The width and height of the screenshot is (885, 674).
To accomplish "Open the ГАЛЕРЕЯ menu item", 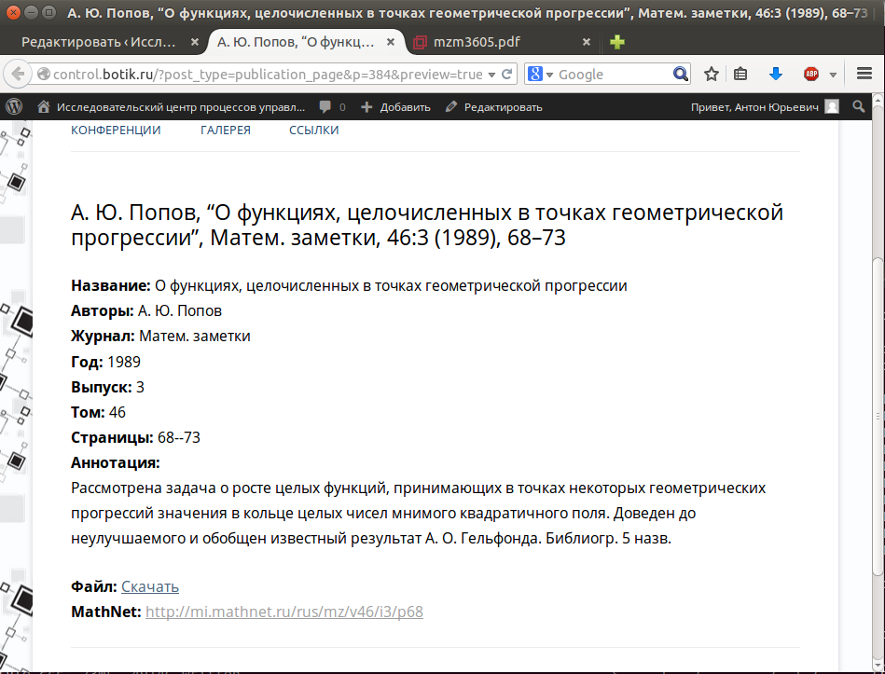I will pyautogui.click(x=225, y=130).
